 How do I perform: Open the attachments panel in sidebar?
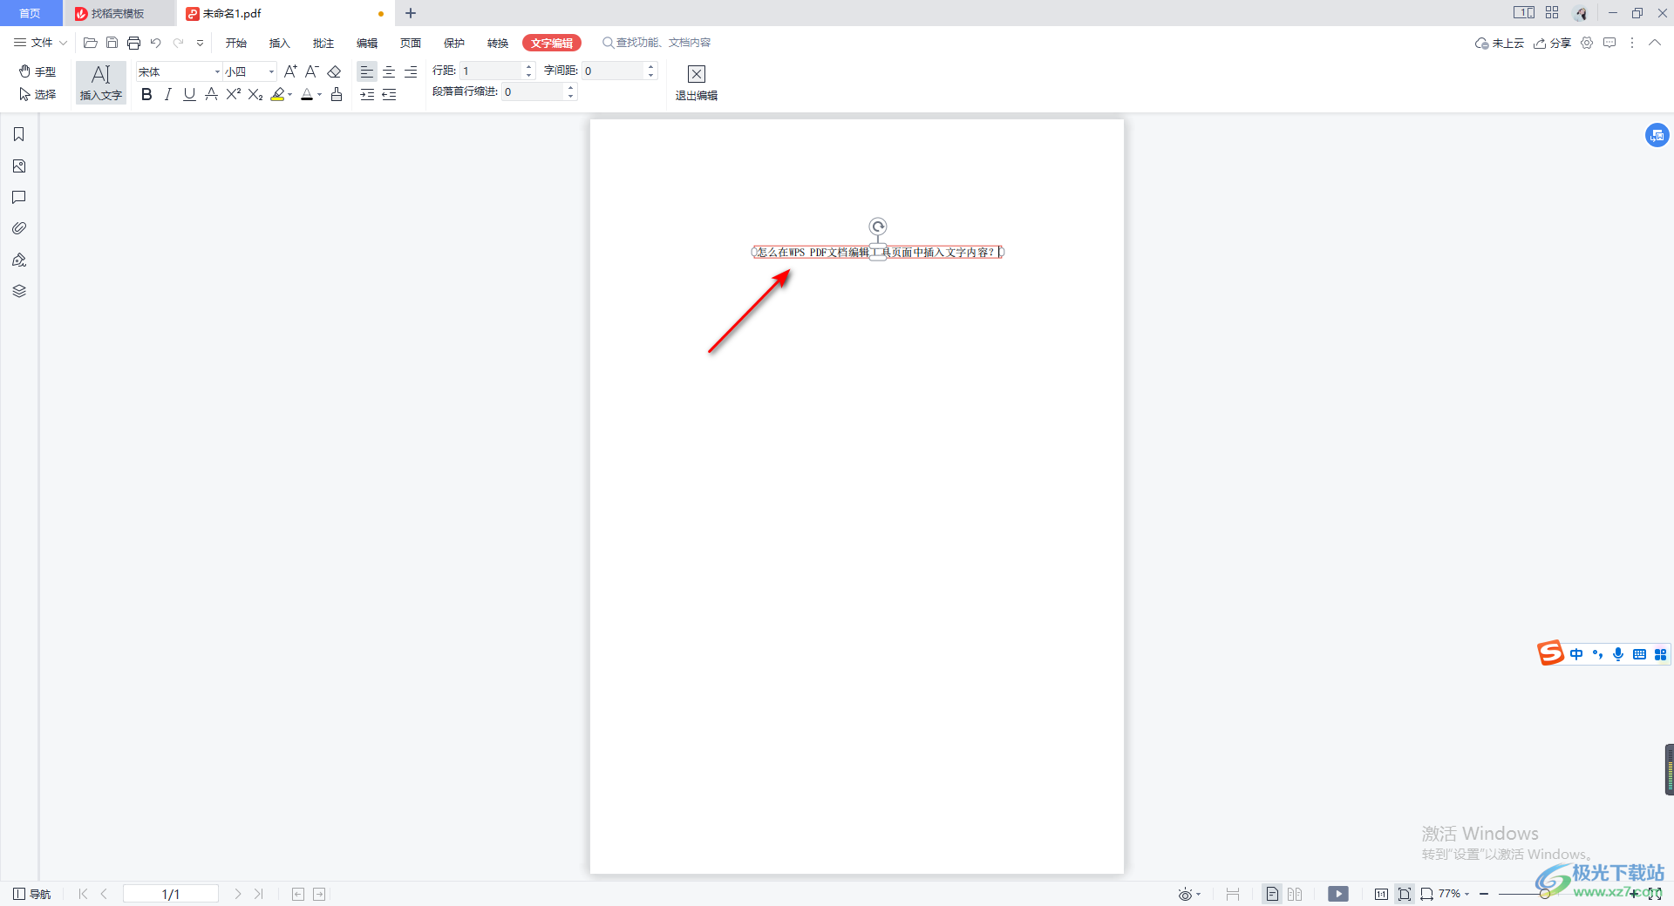point(19,228)
